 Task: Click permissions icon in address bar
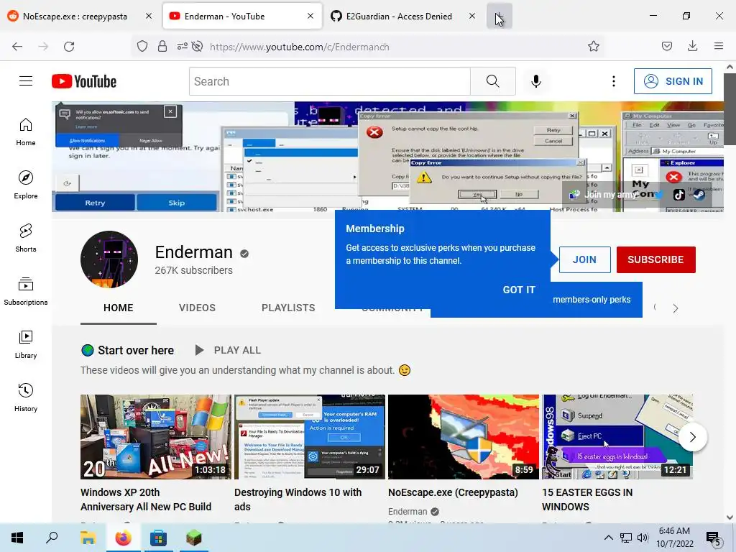tap(183, 47)
